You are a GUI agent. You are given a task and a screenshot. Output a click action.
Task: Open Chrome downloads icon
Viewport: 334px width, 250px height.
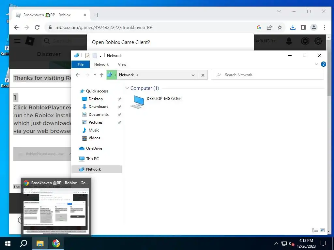[x=293, y=27]
